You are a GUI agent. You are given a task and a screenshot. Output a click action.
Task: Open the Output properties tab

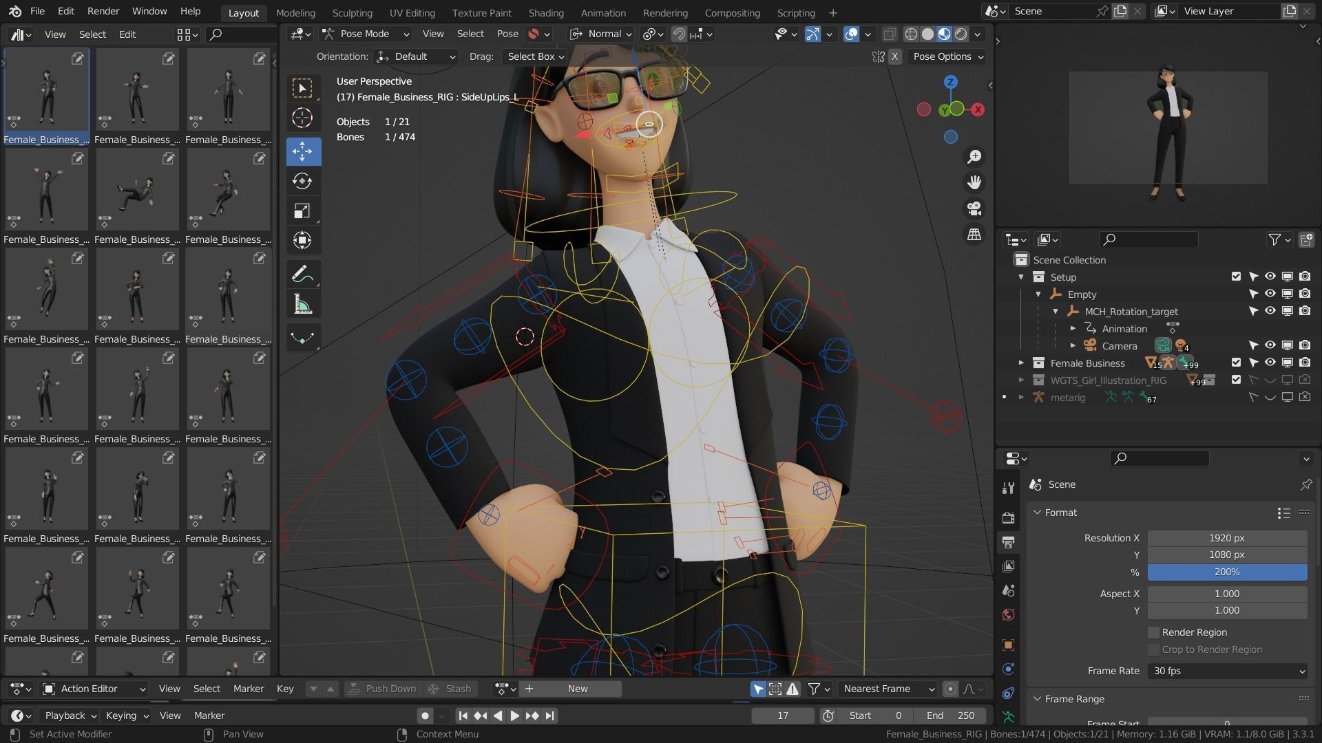coord(1009,542)
